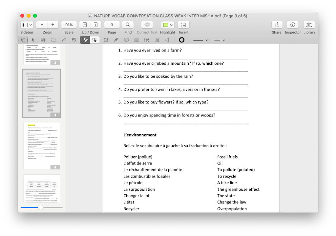Add a speech bubble annotation
This screenshot has height=236, width=336.
click(x=126, y=40)
